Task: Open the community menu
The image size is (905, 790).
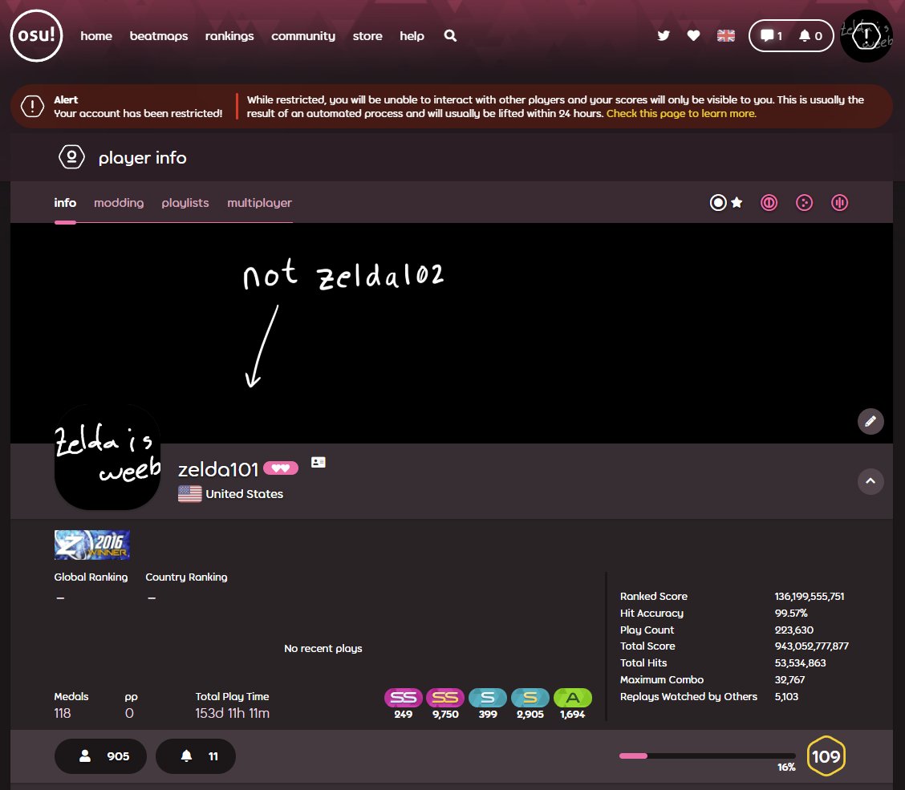Action: point(303,36)
